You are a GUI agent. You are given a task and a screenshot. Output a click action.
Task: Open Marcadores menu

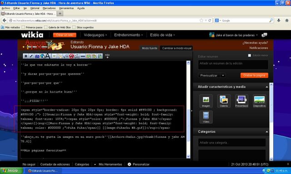tap(49, 8)
